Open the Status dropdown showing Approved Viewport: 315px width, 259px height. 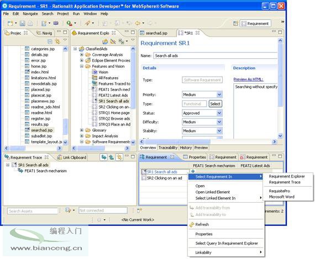coord(219,113)
